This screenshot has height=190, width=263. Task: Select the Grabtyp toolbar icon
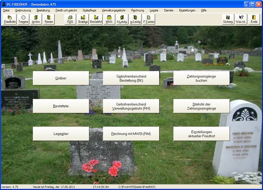click(83, 19)
